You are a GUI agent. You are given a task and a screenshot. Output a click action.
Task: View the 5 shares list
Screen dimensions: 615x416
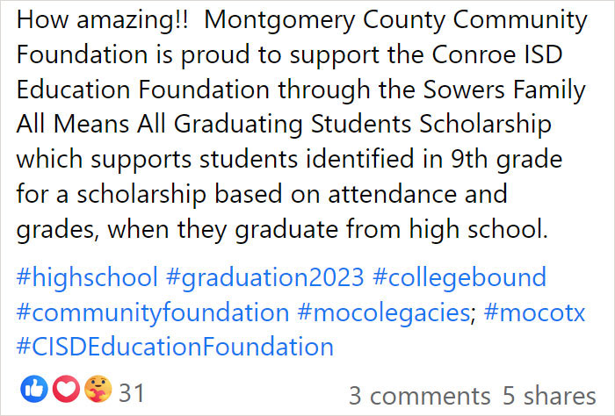point(549,395)
